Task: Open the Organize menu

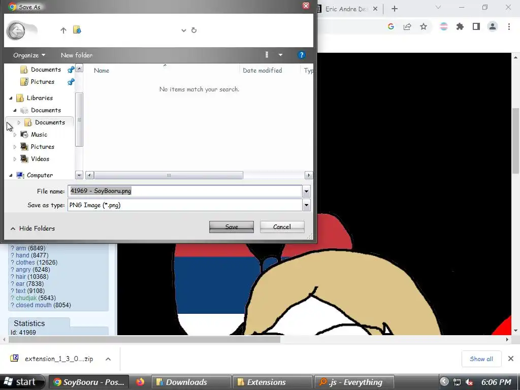Action: tap(29, 55)
